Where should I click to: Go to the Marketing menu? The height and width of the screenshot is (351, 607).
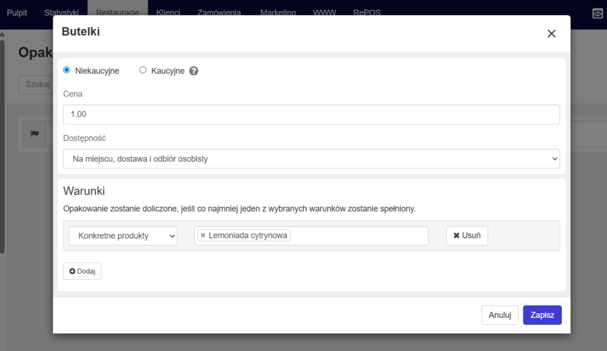pos(277,12)
